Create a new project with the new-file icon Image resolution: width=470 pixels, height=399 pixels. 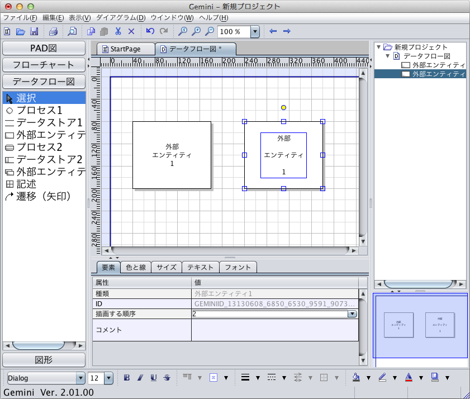click(x=7, y=31)
